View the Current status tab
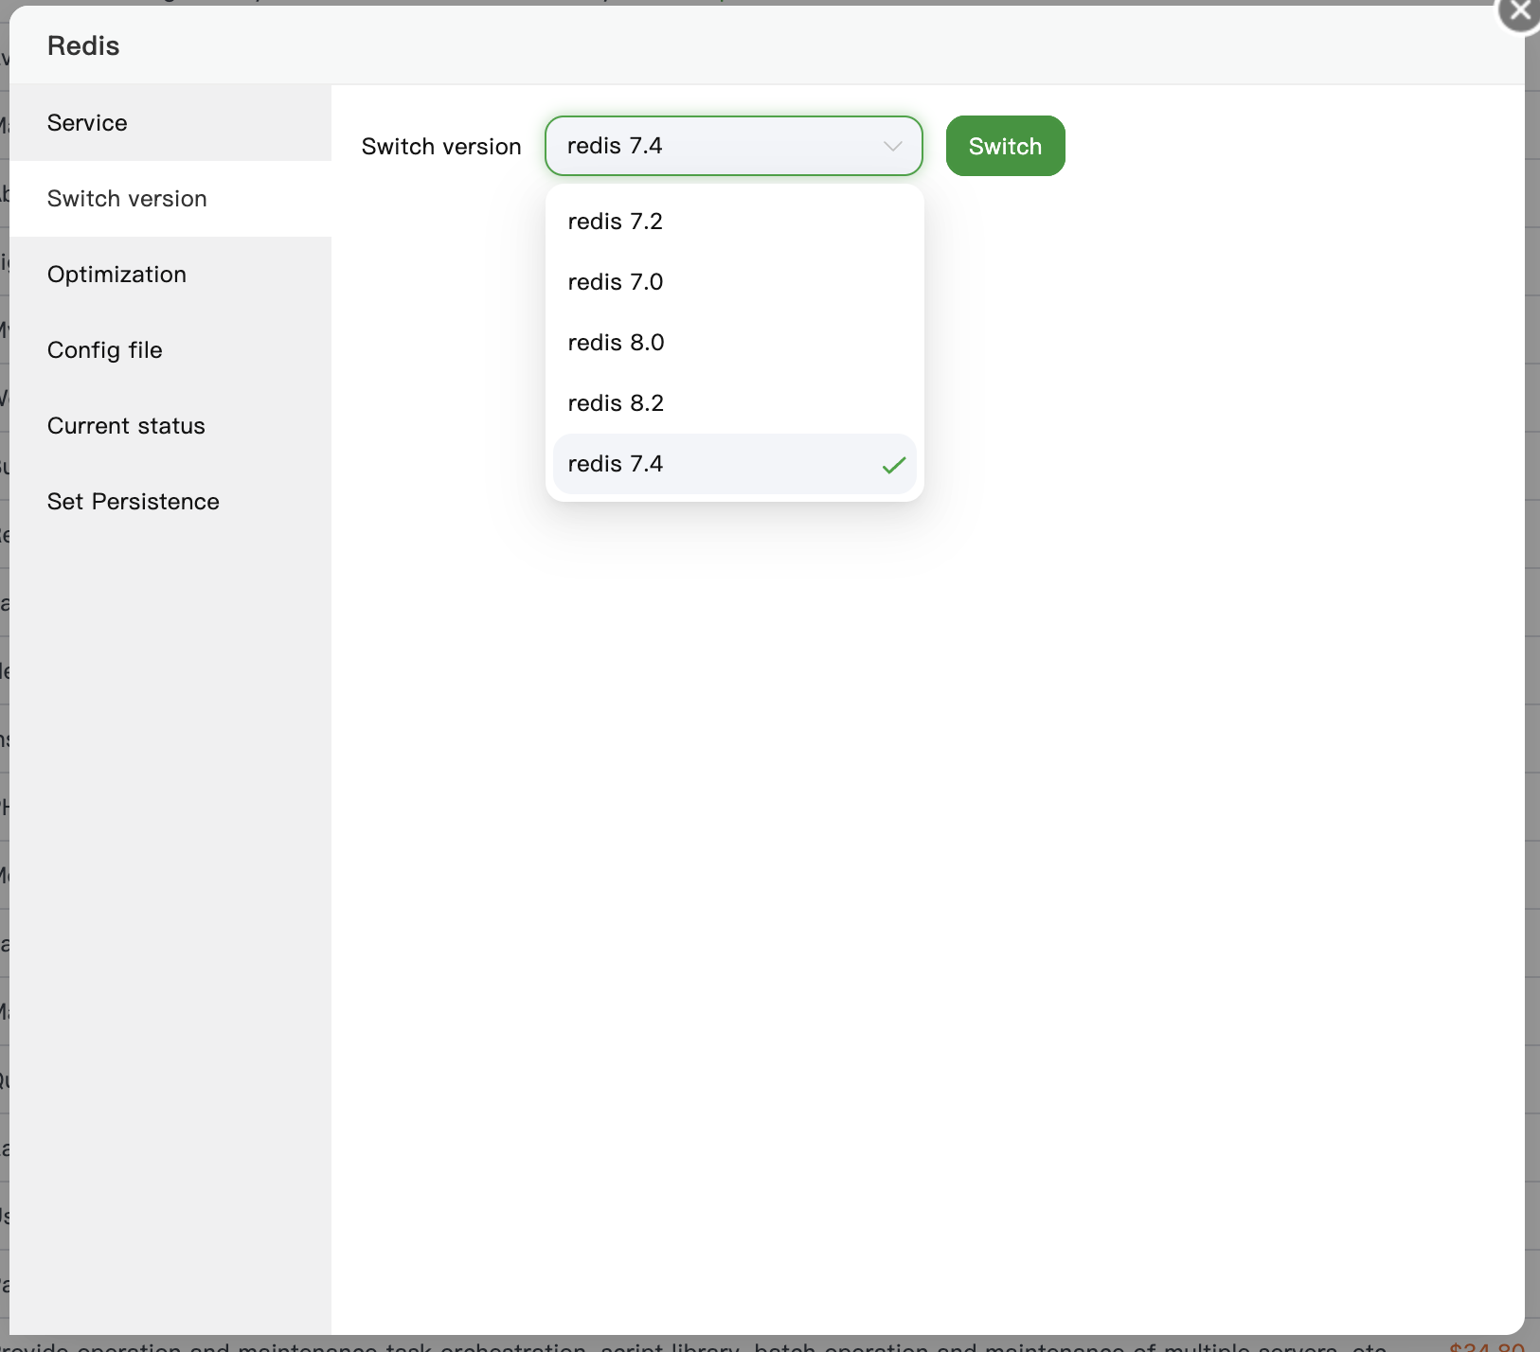This screenshot has width=1540, height=1352. click(x=170, y=426)
